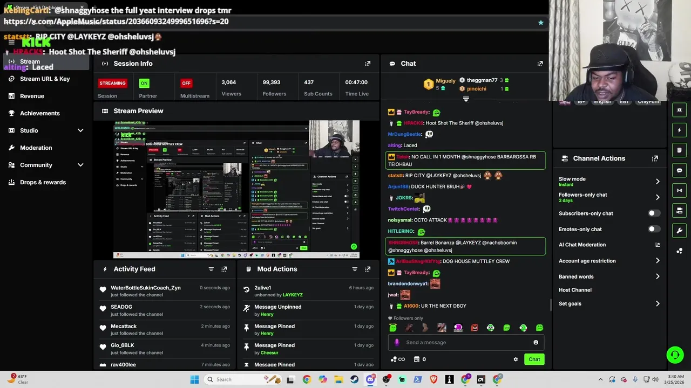Pop out the Activity Feed panel
The image size is (691, 388).
tap(224, 269)
